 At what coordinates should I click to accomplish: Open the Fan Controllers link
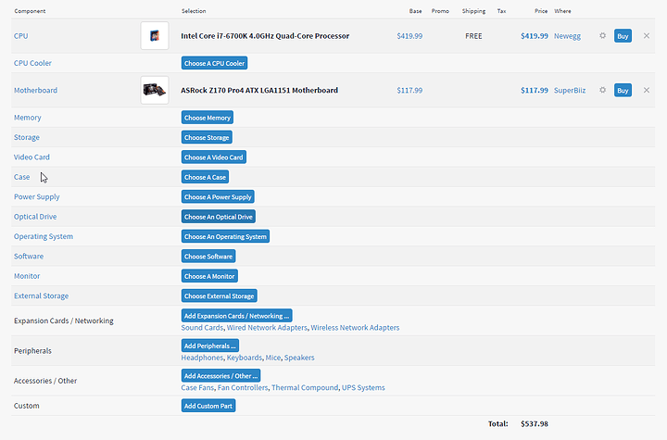[x=243, y=387]
